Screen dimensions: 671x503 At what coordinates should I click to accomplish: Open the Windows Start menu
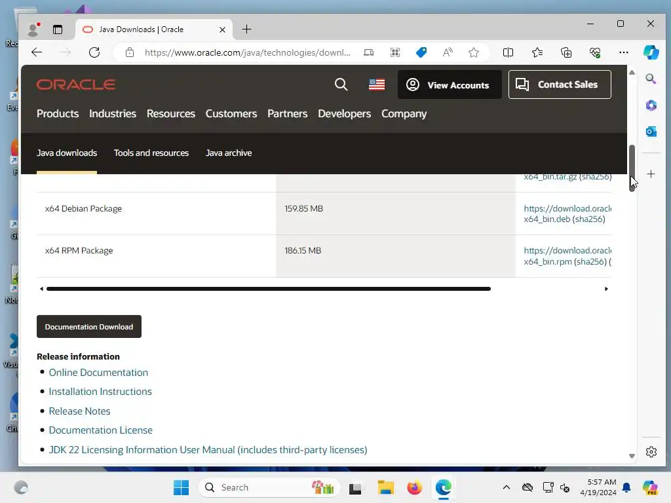point(181,487)
